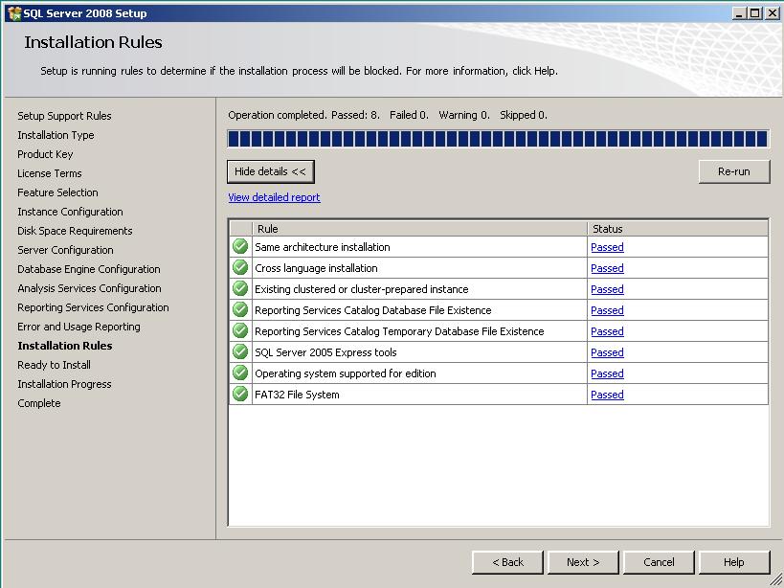The height and width of the screenshot is (588, 784).
Task: Click Reporting Services Catalog Temporary Database File text
Action: [399, 331]
